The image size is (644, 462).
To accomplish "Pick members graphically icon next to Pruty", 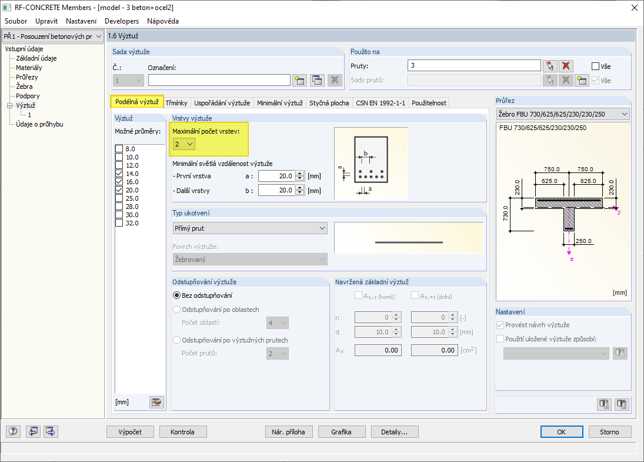I will pyautogui.click(x=550, y=66).
